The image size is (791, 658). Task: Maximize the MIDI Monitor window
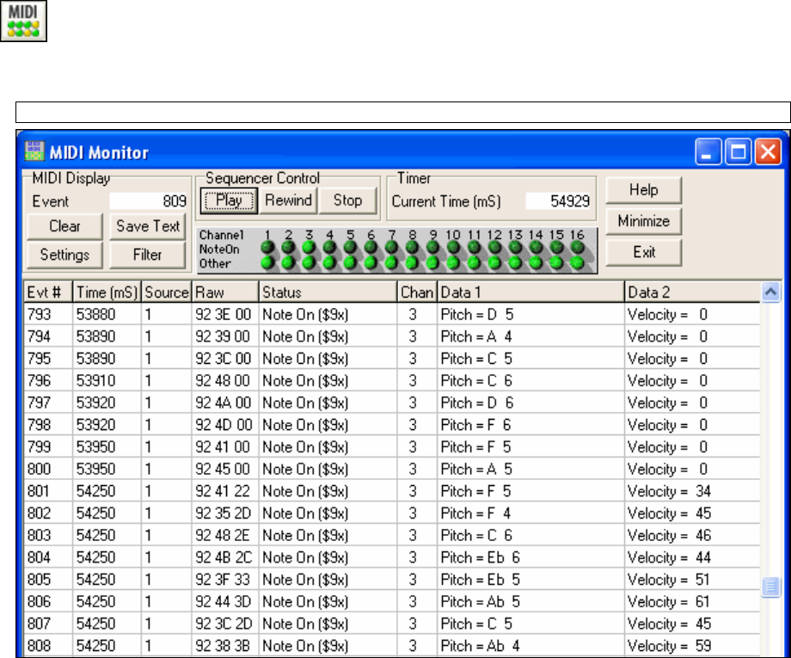click(738, 152)
